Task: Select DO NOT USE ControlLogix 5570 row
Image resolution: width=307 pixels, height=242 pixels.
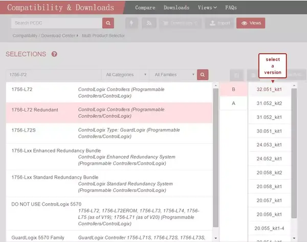Action: pyautogui.click(x=109, y=214)
